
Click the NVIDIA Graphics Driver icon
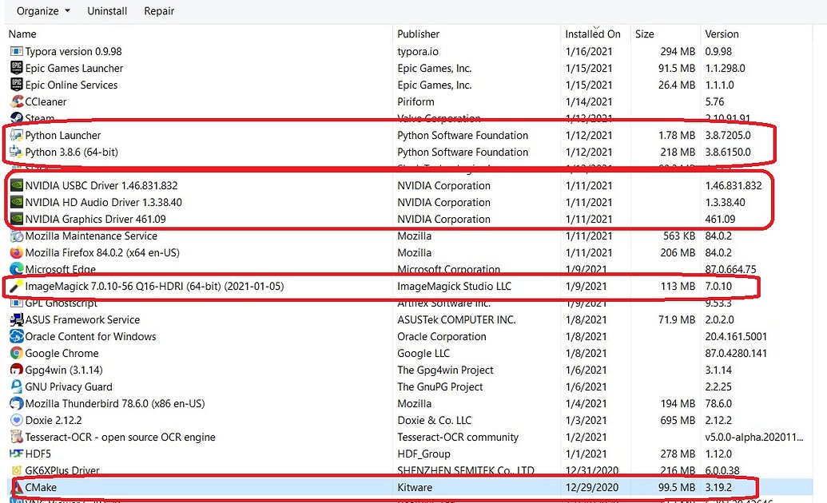[16, 219]
